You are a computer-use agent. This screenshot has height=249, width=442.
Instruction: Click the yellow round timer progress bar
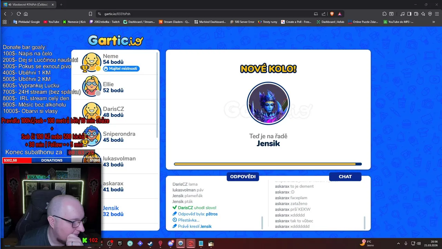point(268,164)
